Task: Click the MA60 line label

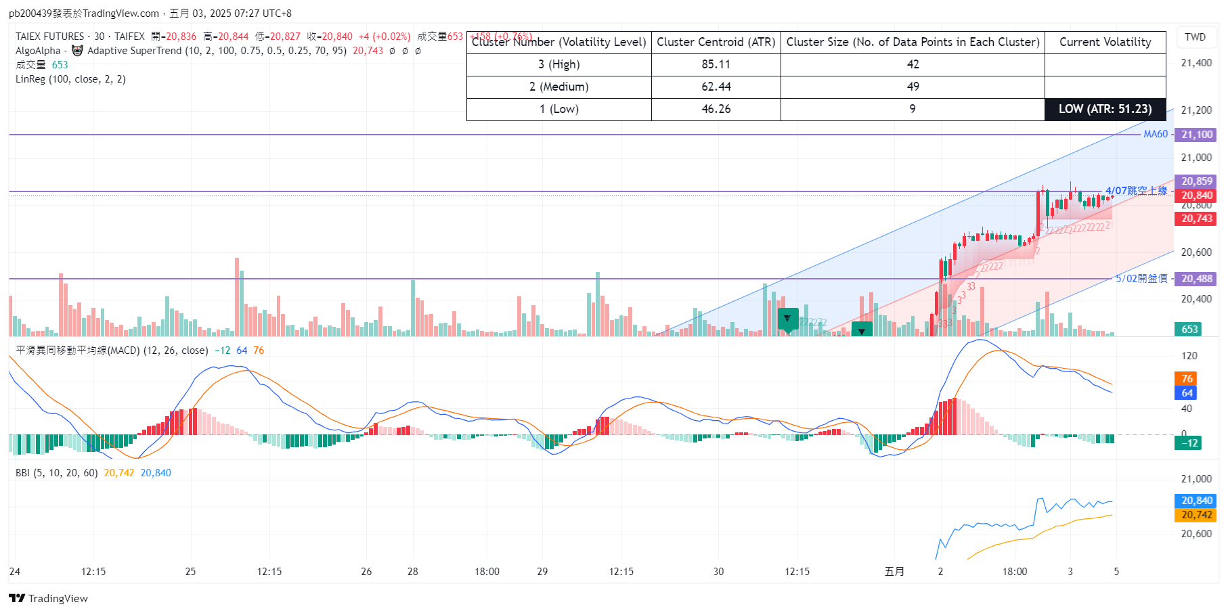Action: coord(1156,134)
